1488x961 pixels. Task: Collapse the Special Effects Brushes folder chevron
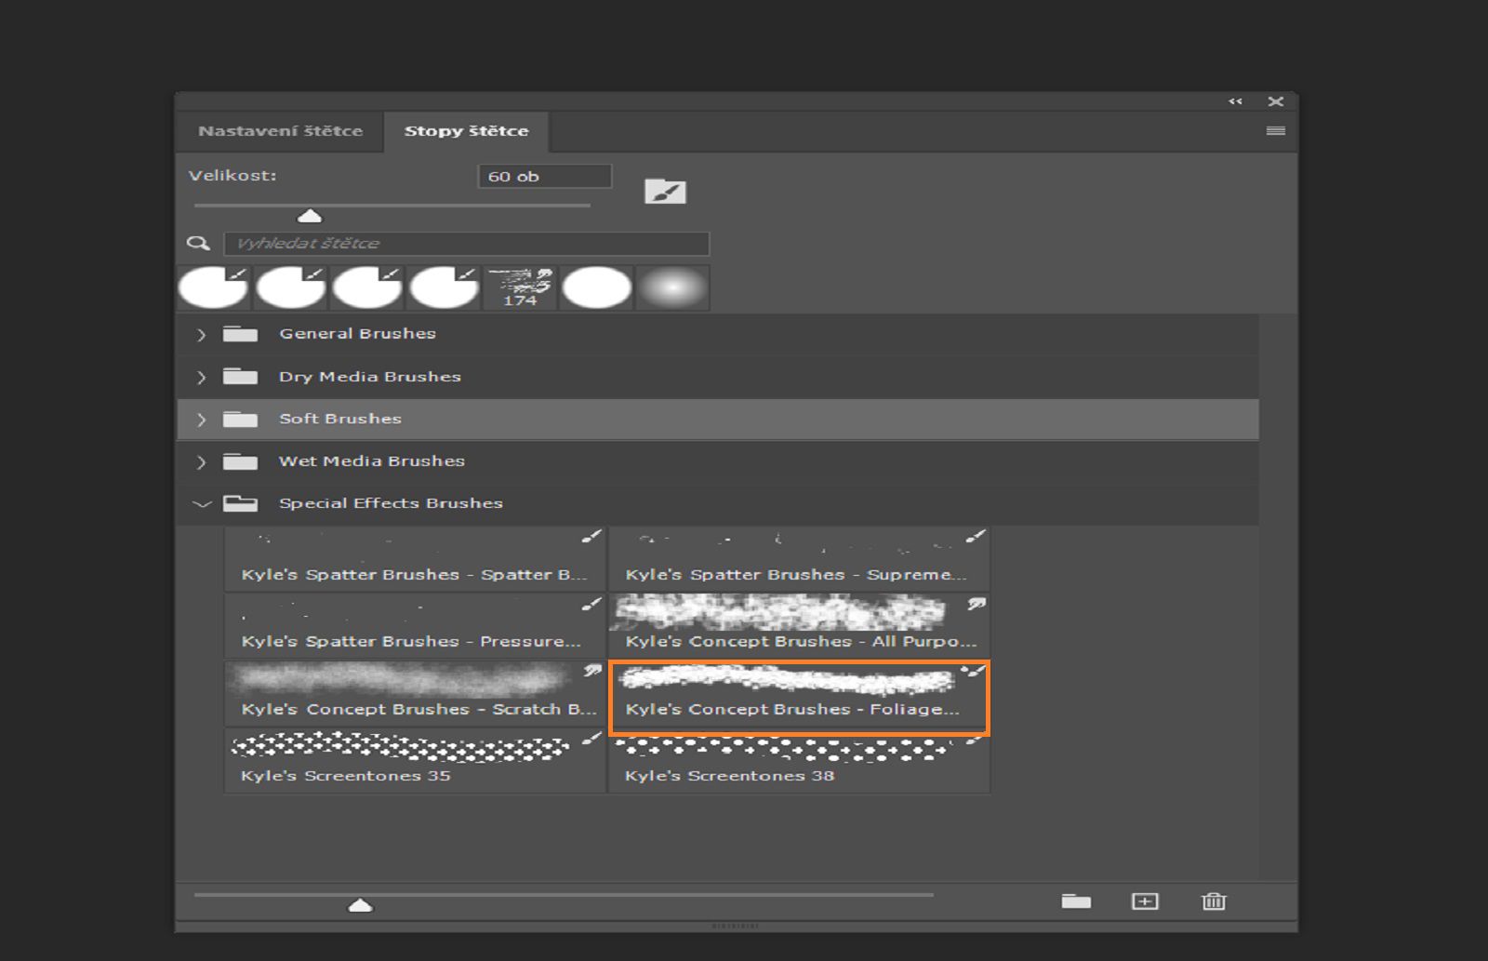tap(202, 504)
